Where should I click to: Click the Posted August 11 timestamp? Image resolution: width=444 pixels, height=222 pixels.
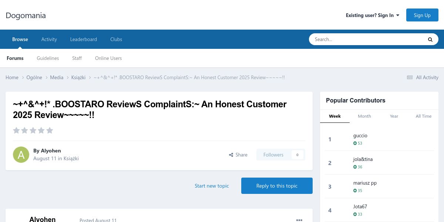pos(98,220)
